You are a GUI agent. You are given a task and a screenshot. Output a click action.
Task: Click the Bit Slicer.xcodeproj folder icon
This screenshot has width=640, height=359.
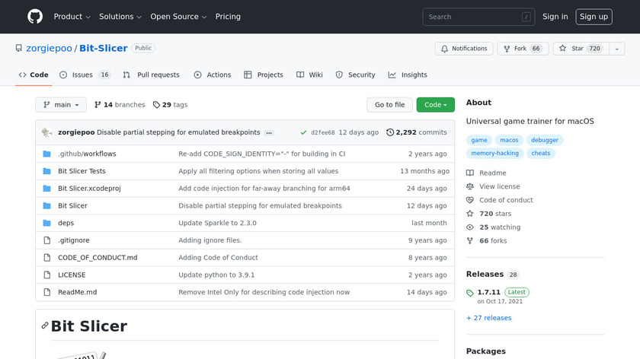[47, 189]
